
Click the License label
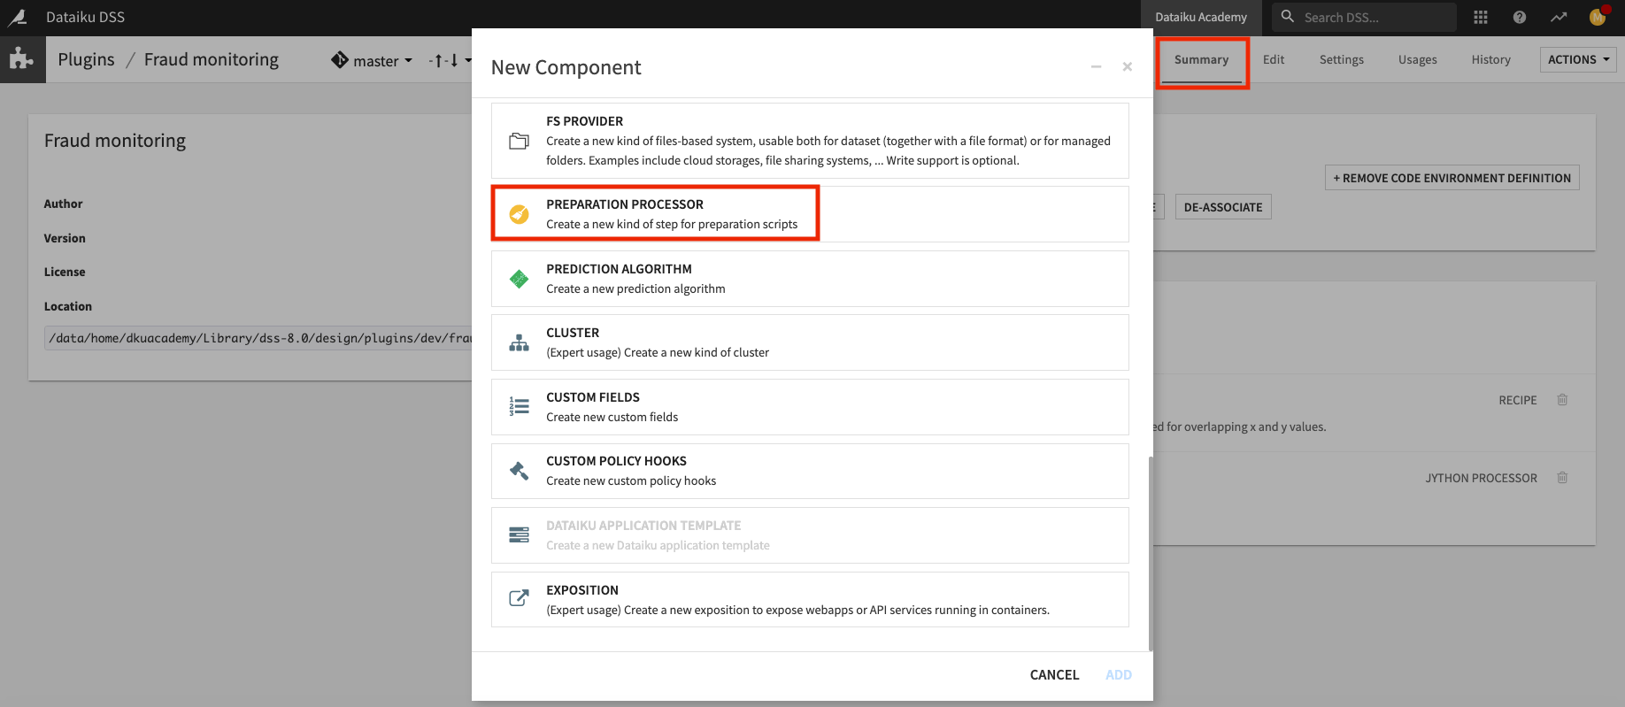click(65, 272)
